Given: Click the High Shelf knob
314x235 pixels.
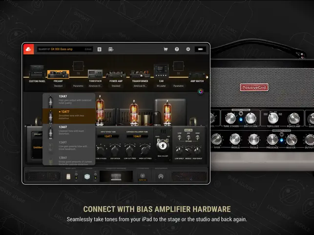Looking at the screenshot, I should (x=197, y=151).
